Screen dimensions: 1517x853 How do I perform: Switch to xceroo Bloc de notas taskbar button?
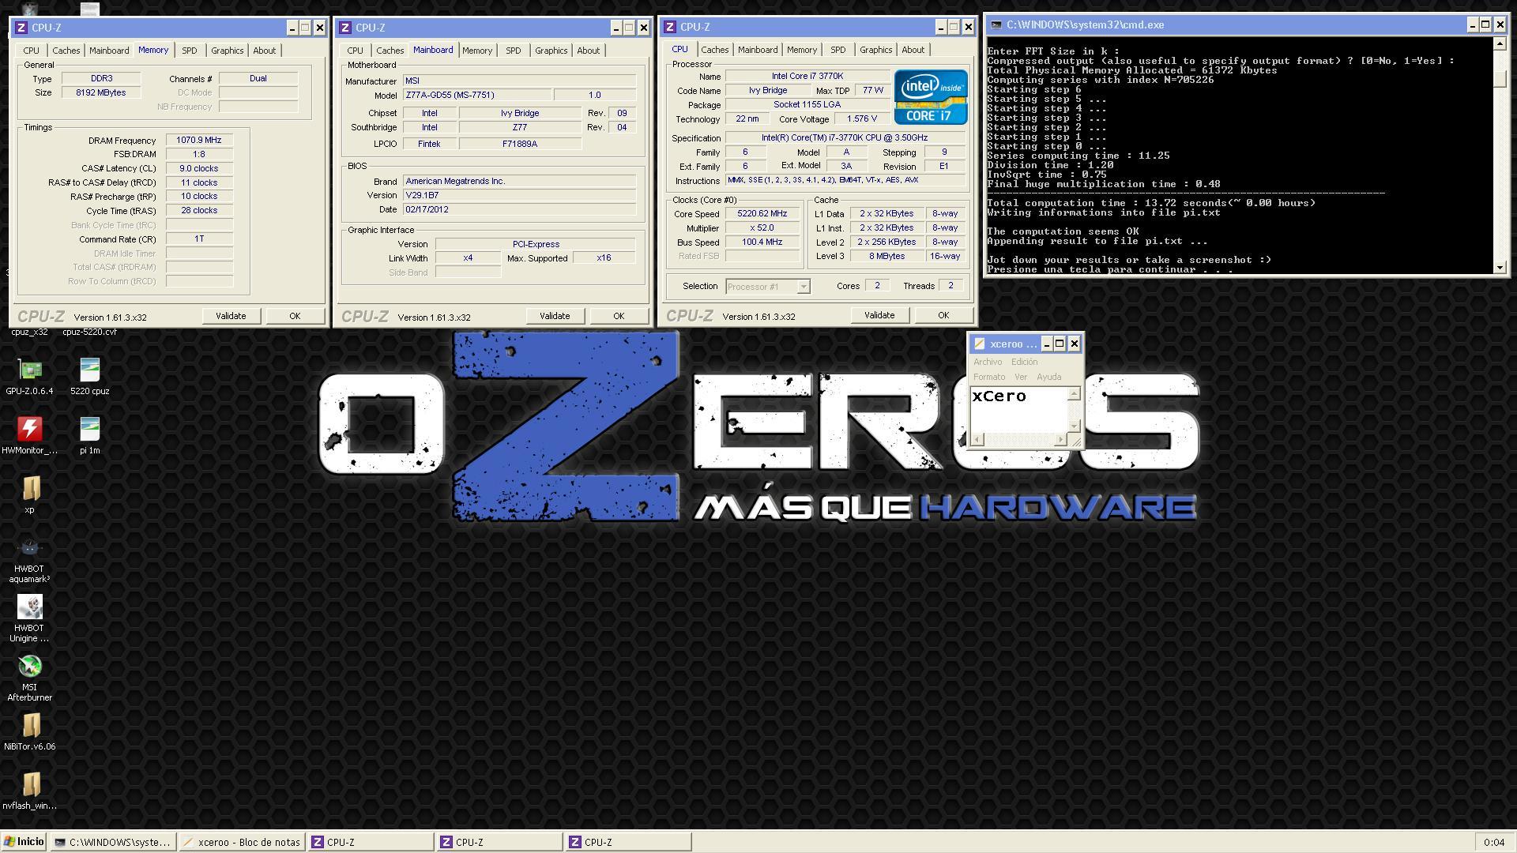pyautogui.click(x=243, y=842)
